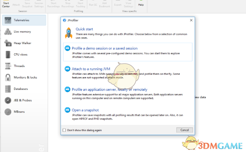246x152 pixels.
Task: Open Live memory view icon
Action: (8, 32)
